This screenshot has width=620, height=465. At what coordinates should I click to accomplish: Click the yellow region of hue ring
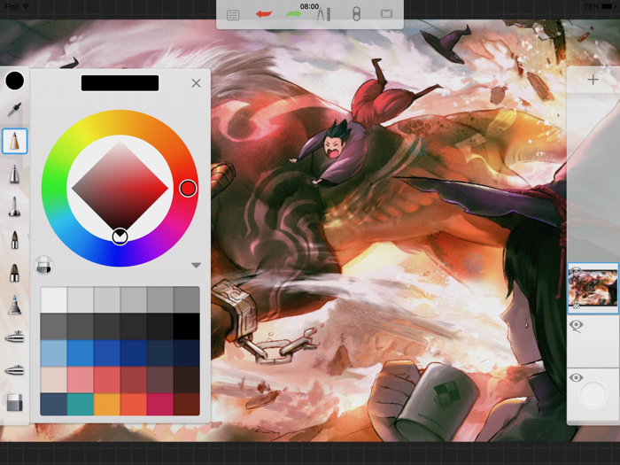pyautogui.click(x=85, y=128)
